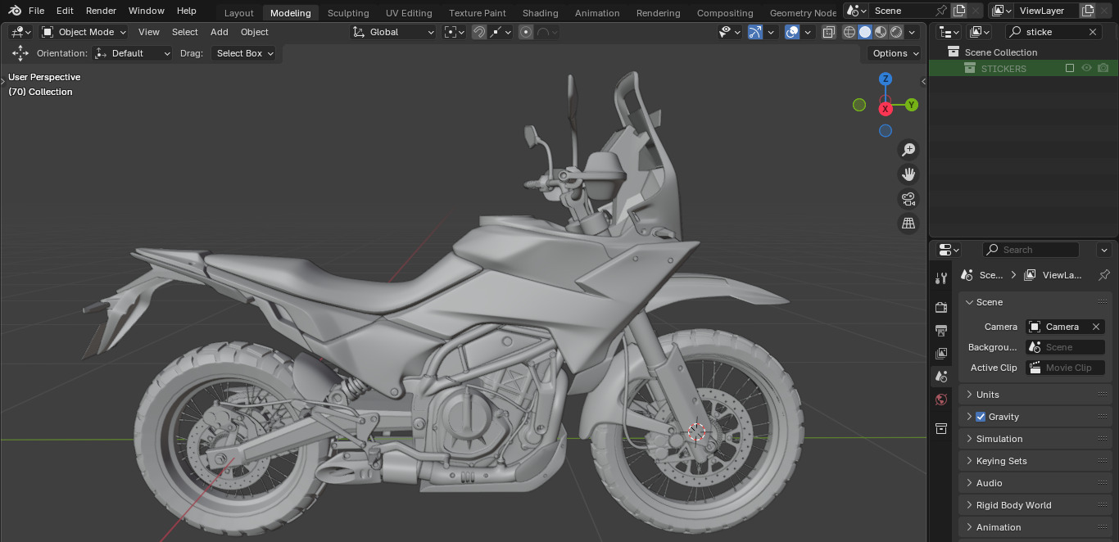
Task: Switch to rendered viewport shading
Action: (896, 32)
